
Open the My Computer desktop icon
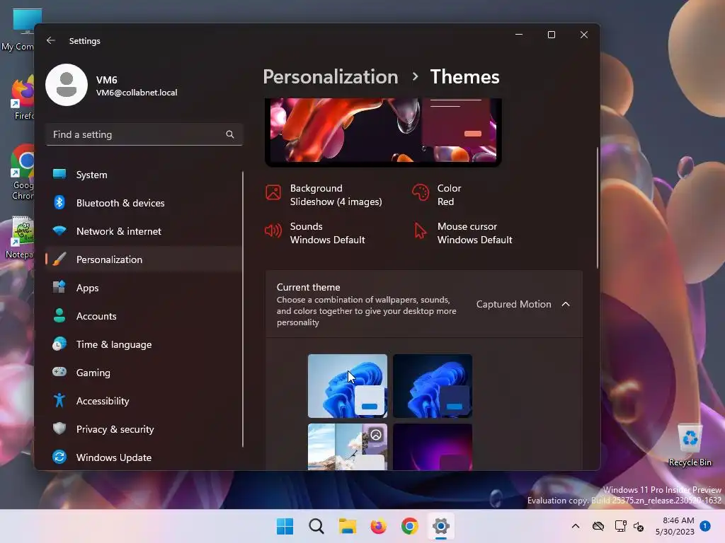coord(18,28)
